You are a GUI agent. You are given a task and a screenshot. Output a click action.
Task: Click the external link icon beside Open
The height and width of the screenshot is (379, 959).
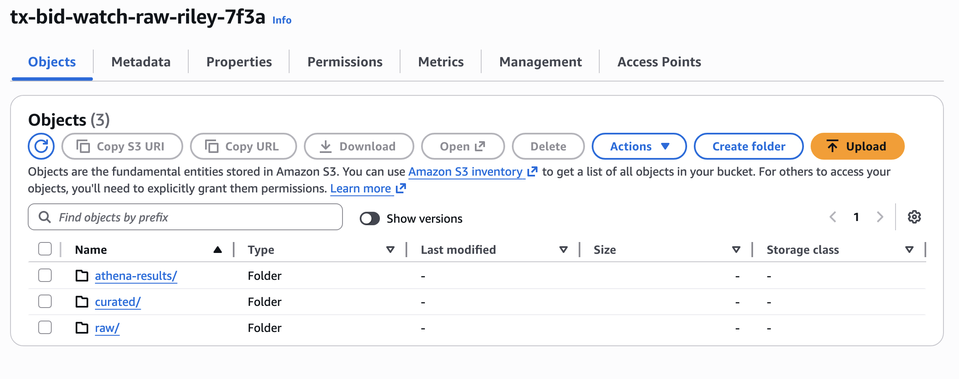pyautogui.click(x=479, y=146)
